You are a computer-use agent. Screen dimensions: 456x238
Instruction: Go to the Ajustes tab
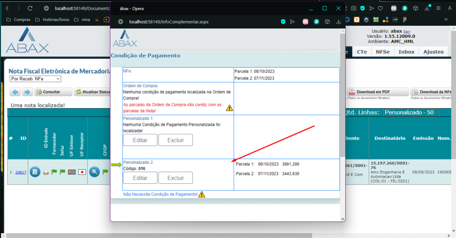pyautogui.click(x=433, y=52)
